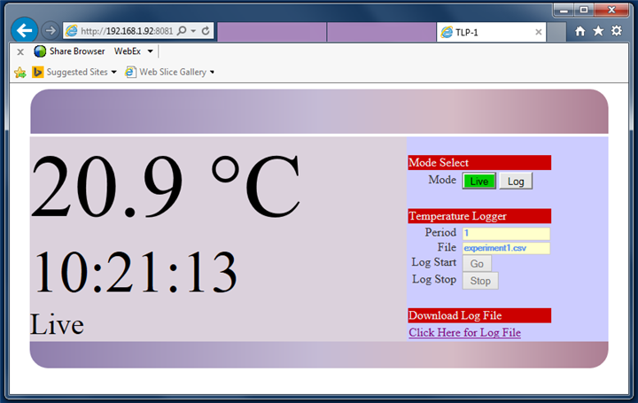638x403 pixels.
Task: Close the browser window
Action: pyautogui.click(x=611, y=10)
